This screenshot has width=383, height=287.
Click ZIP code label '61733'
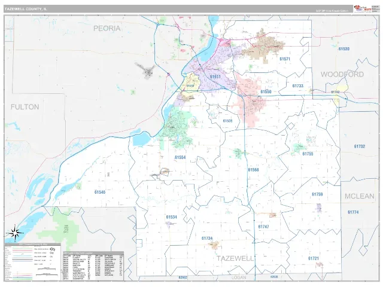(298, 86)
